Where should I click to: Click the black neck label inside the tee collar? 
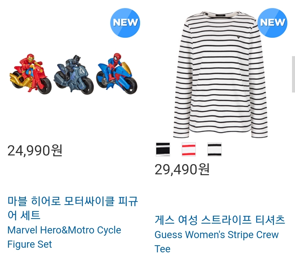[x=219, y=15]
